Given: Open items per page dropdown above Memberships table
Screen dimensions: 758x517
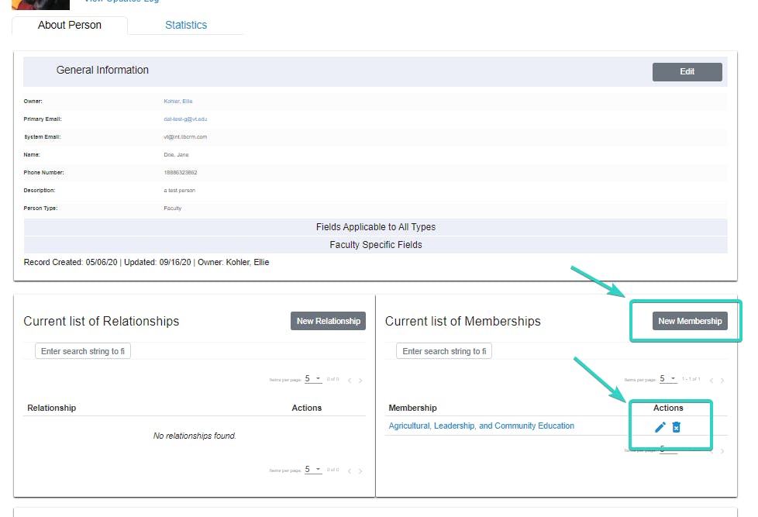Looking at the screenshot, I should pyautogui.click(x=668, y=379).
